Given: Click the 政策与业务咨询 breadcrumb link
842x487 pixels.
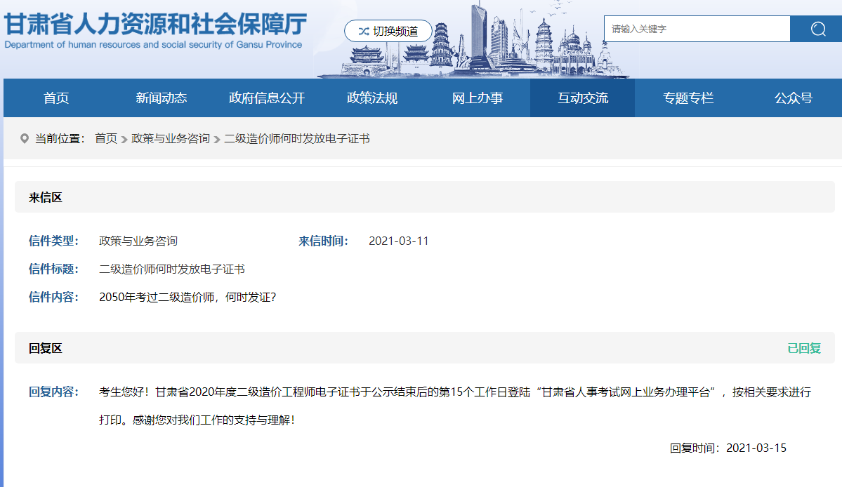Looking at the screenshot, I should [171, 139].
